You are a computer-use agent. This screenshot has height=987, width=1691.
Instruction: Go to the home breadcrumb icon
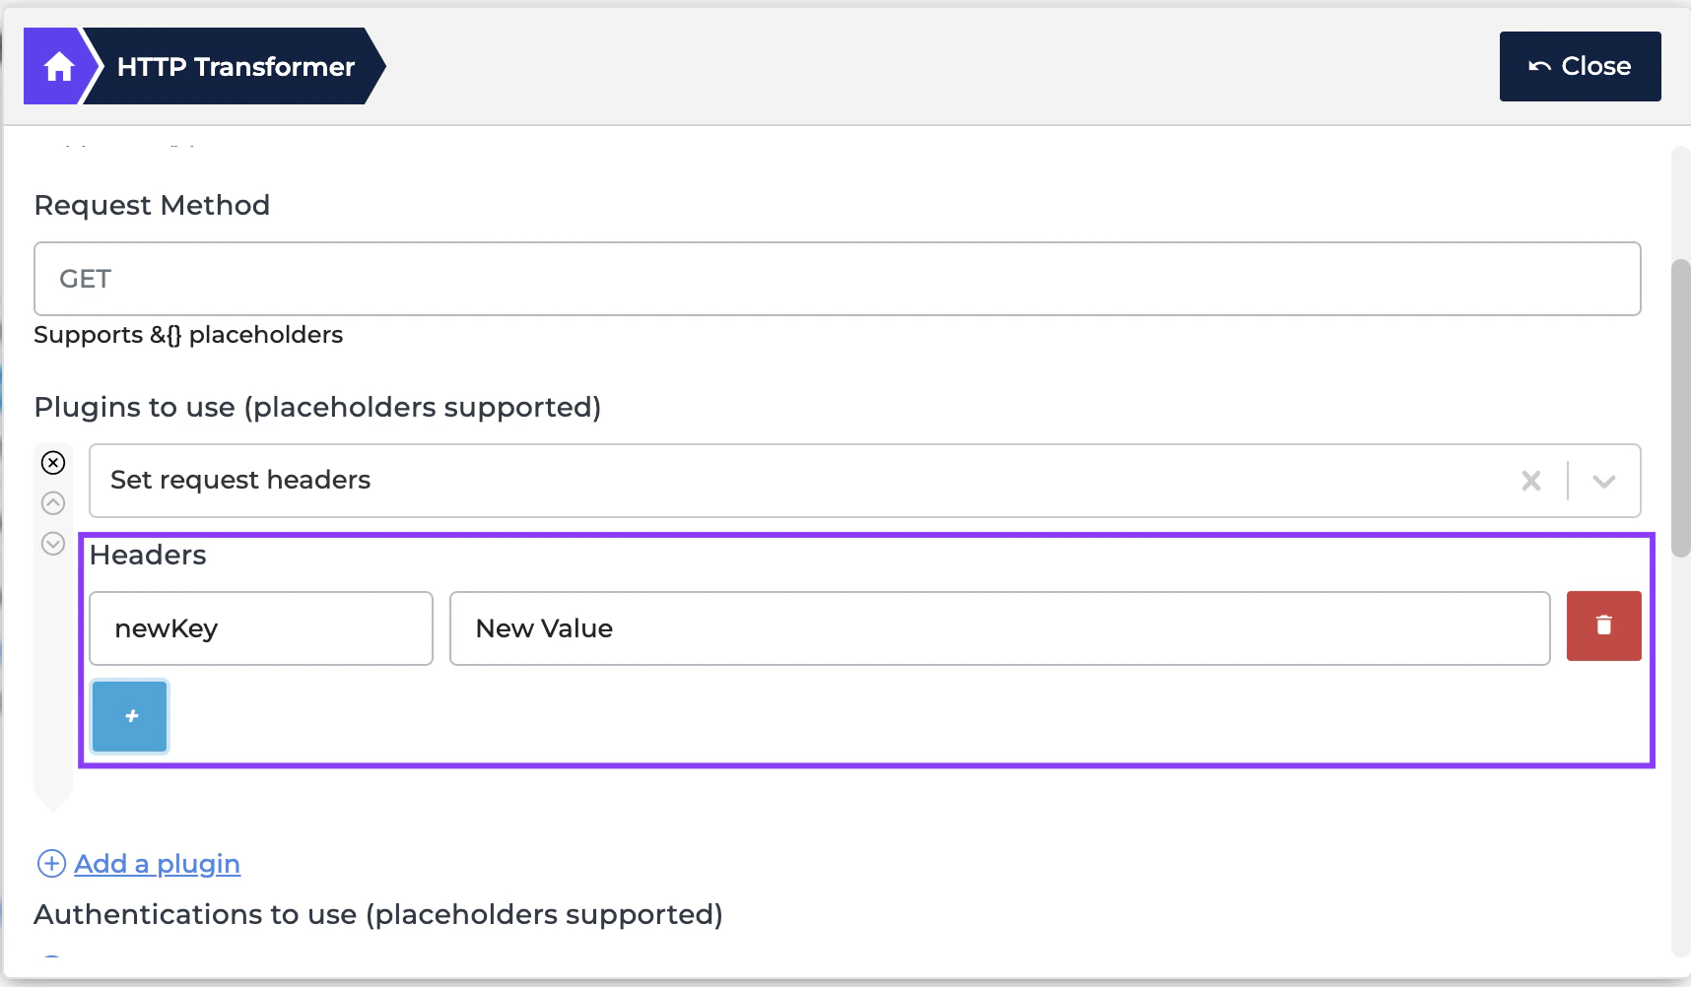[x=58, y=67]
